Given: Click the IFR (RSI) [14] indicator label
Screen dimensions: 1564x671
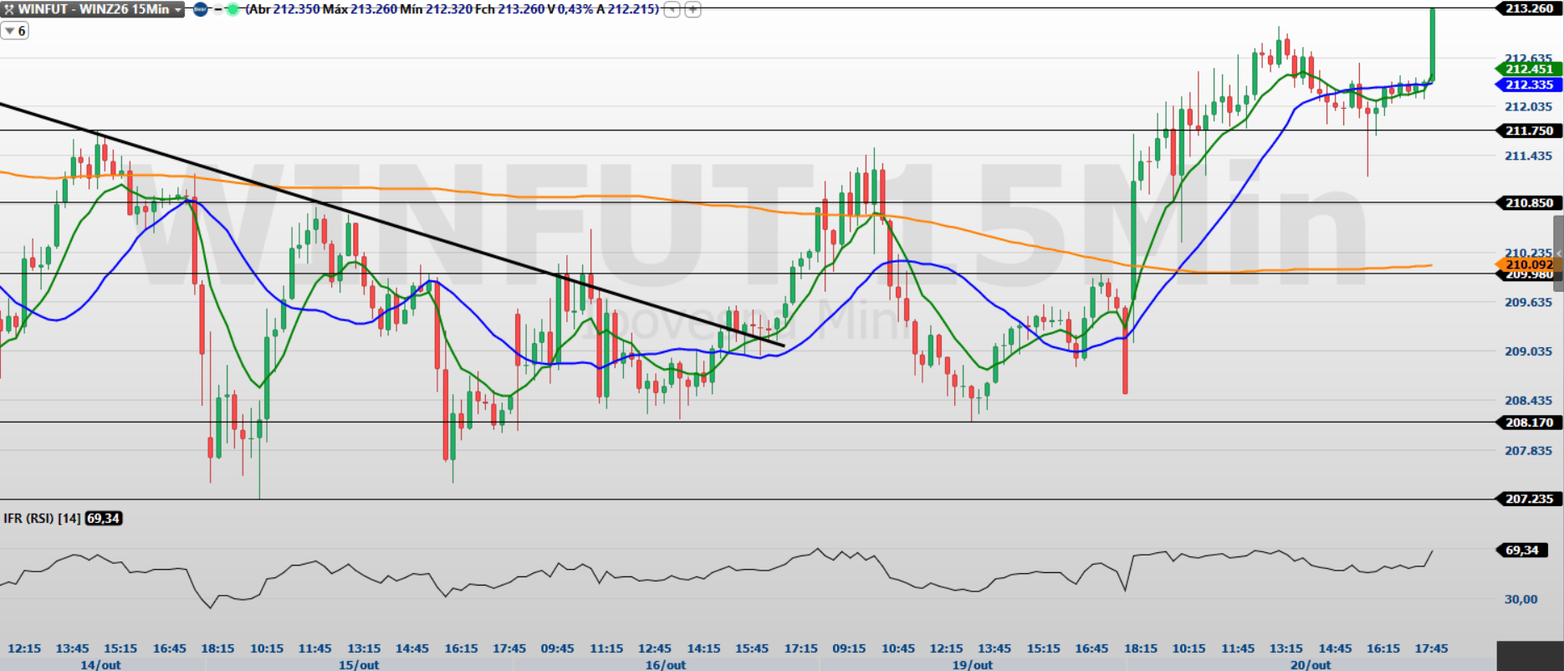Looking at the screenshot, I should [42, 519].
